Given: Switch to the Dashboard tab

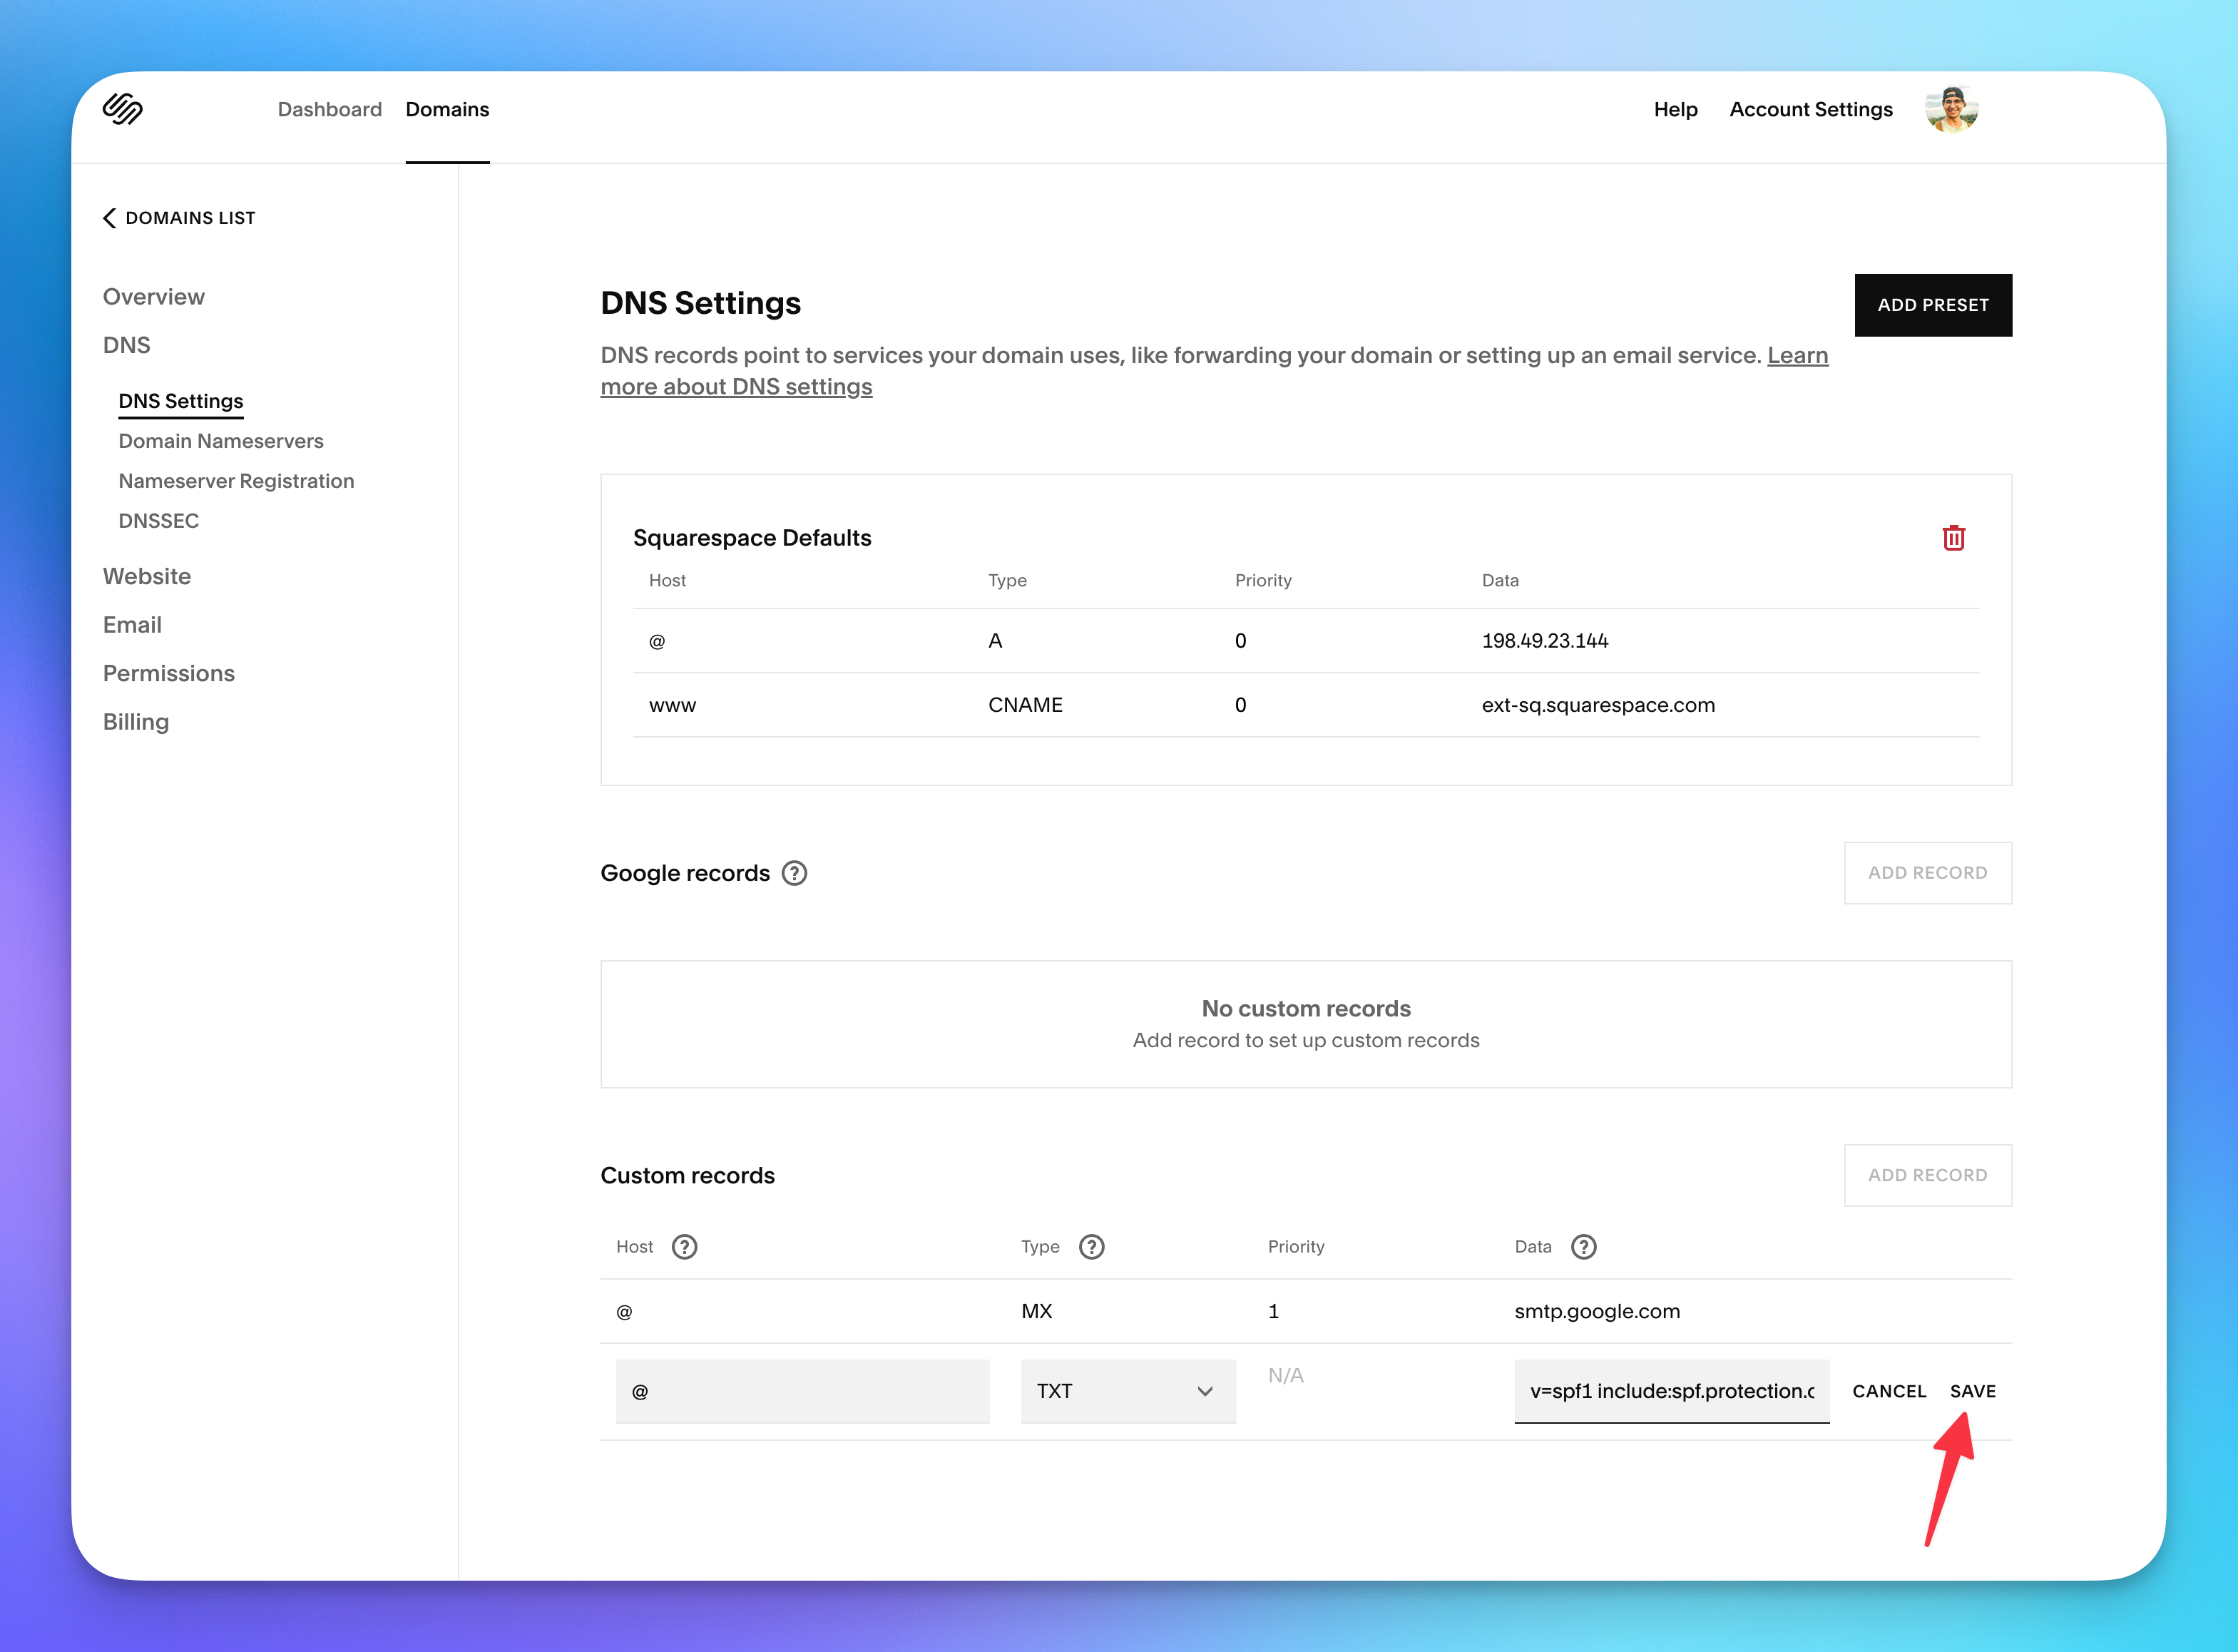Looking at the screenshot, I should tap(329, 109).
